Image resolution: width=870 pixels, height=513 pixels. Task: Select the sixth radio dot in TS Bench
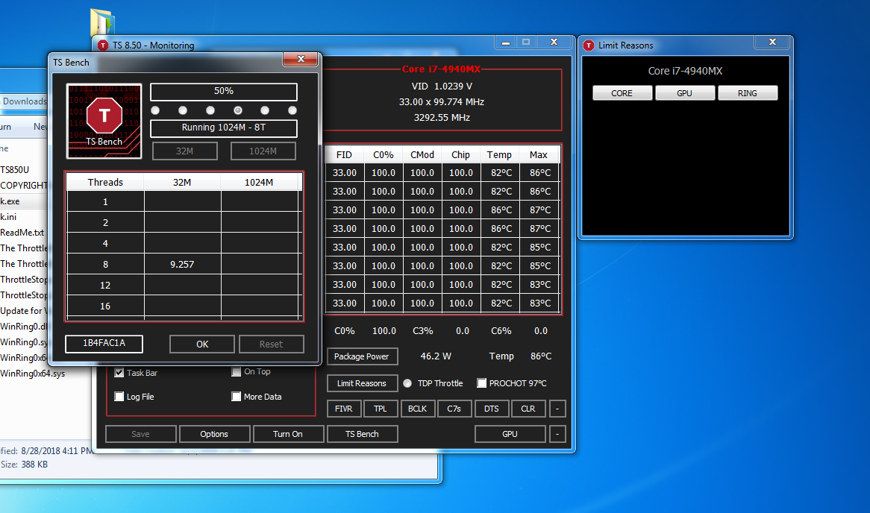point(292,110)
